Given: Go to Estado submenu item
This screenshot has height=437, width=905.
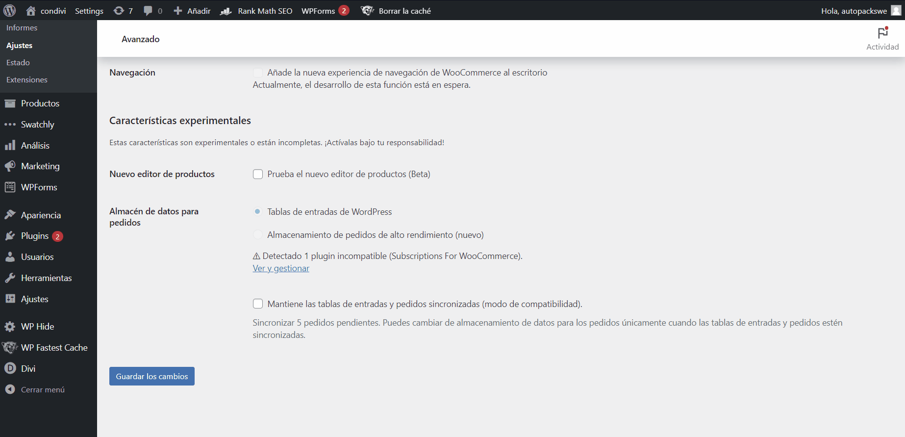Looking at the screenshot, I should tap(18, 62).
